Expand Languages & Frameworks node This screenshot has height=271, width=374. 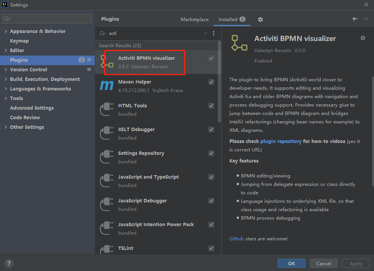pyautogui.click(x=6, y=89)
